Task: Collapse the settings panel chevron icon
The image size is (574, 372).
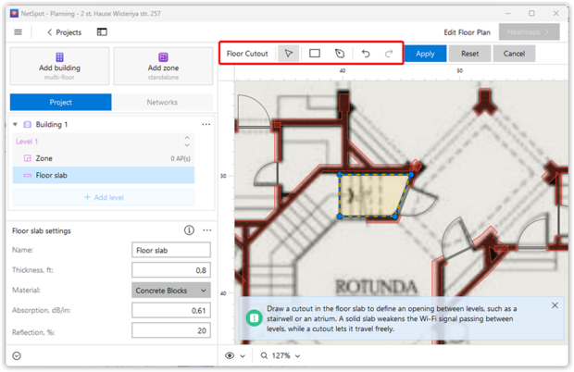Action: click(17, 355)
